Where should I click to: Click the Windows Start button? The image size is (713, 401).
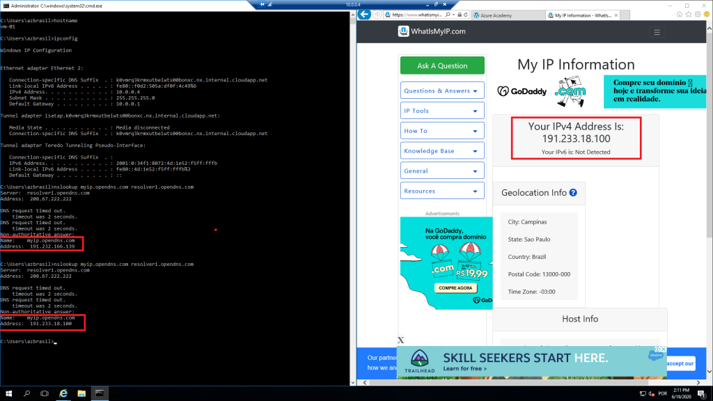(8, 393)
